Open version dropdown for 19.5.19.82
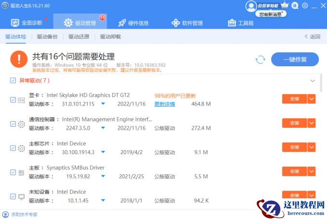The height and width of the screenshot is (219, 327). (103, 176)
